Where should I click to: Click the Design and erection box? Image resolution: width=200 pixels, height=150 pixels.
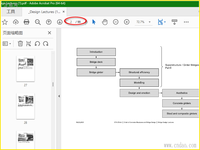point(139,93)
